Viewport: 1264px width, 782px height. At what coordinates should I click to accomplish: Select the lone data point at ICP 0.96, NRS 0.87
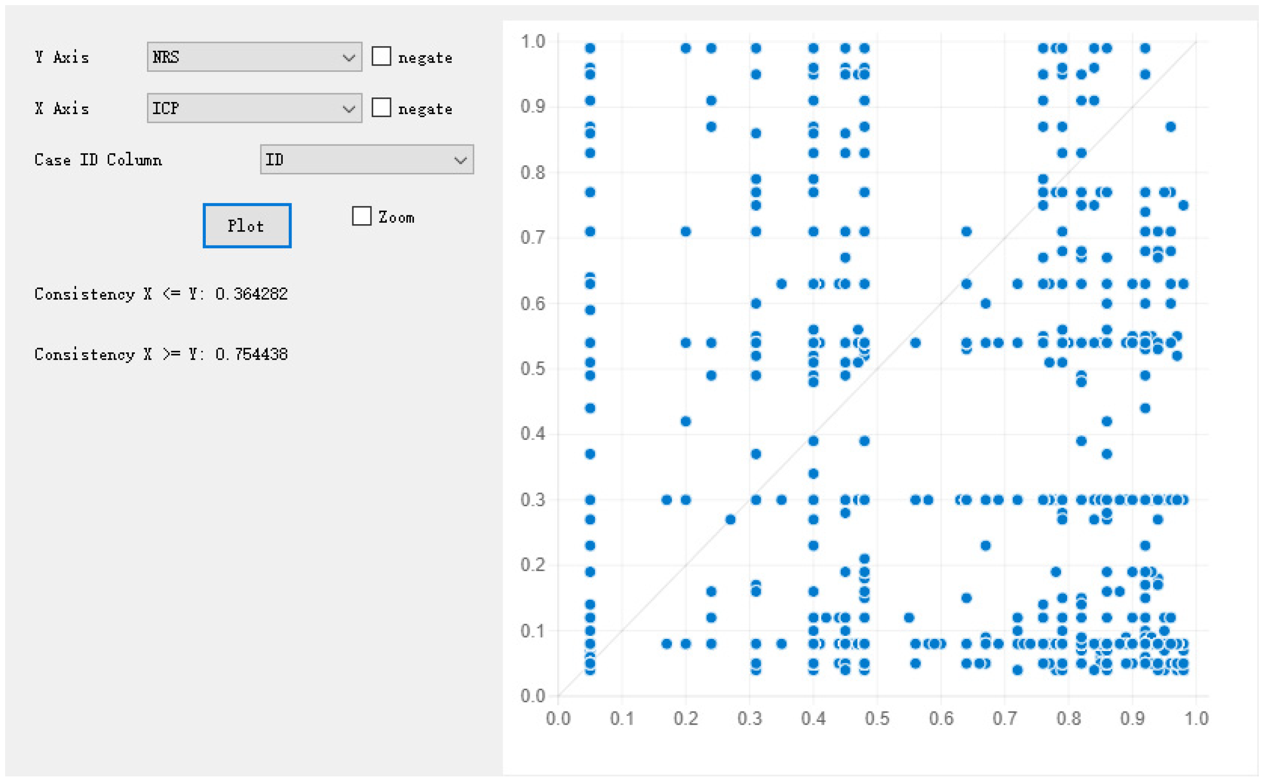tap(1171, 127)
